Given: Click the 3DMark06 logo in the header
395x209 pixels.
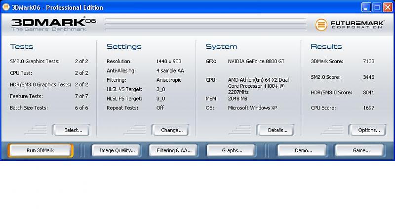Looking at the screenshot, I should click(53, 22).
